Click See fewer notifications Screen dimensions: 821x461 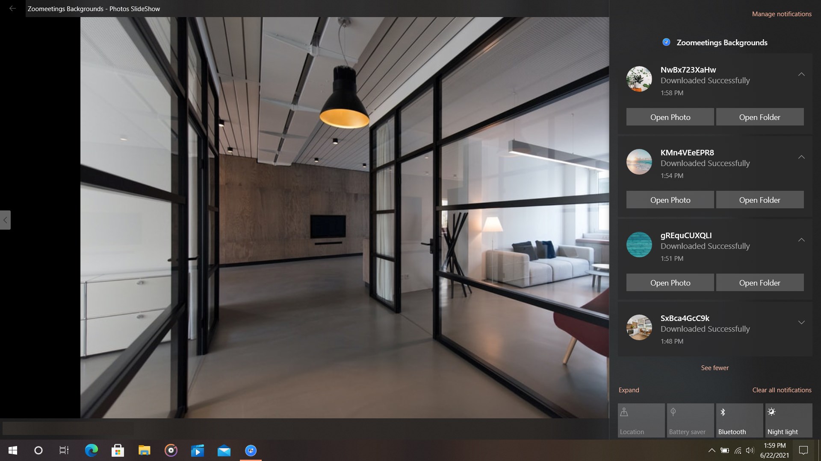tap(715, 368)
